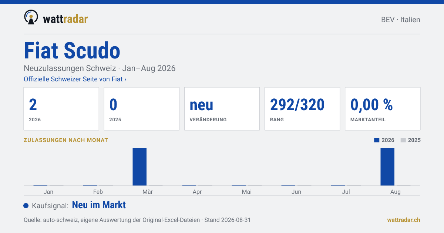444x233 pixels.
Task: Click the Neuzulassungen Schweiz Jan–Aug 2026 subtitle
Action: pos(100,68)
